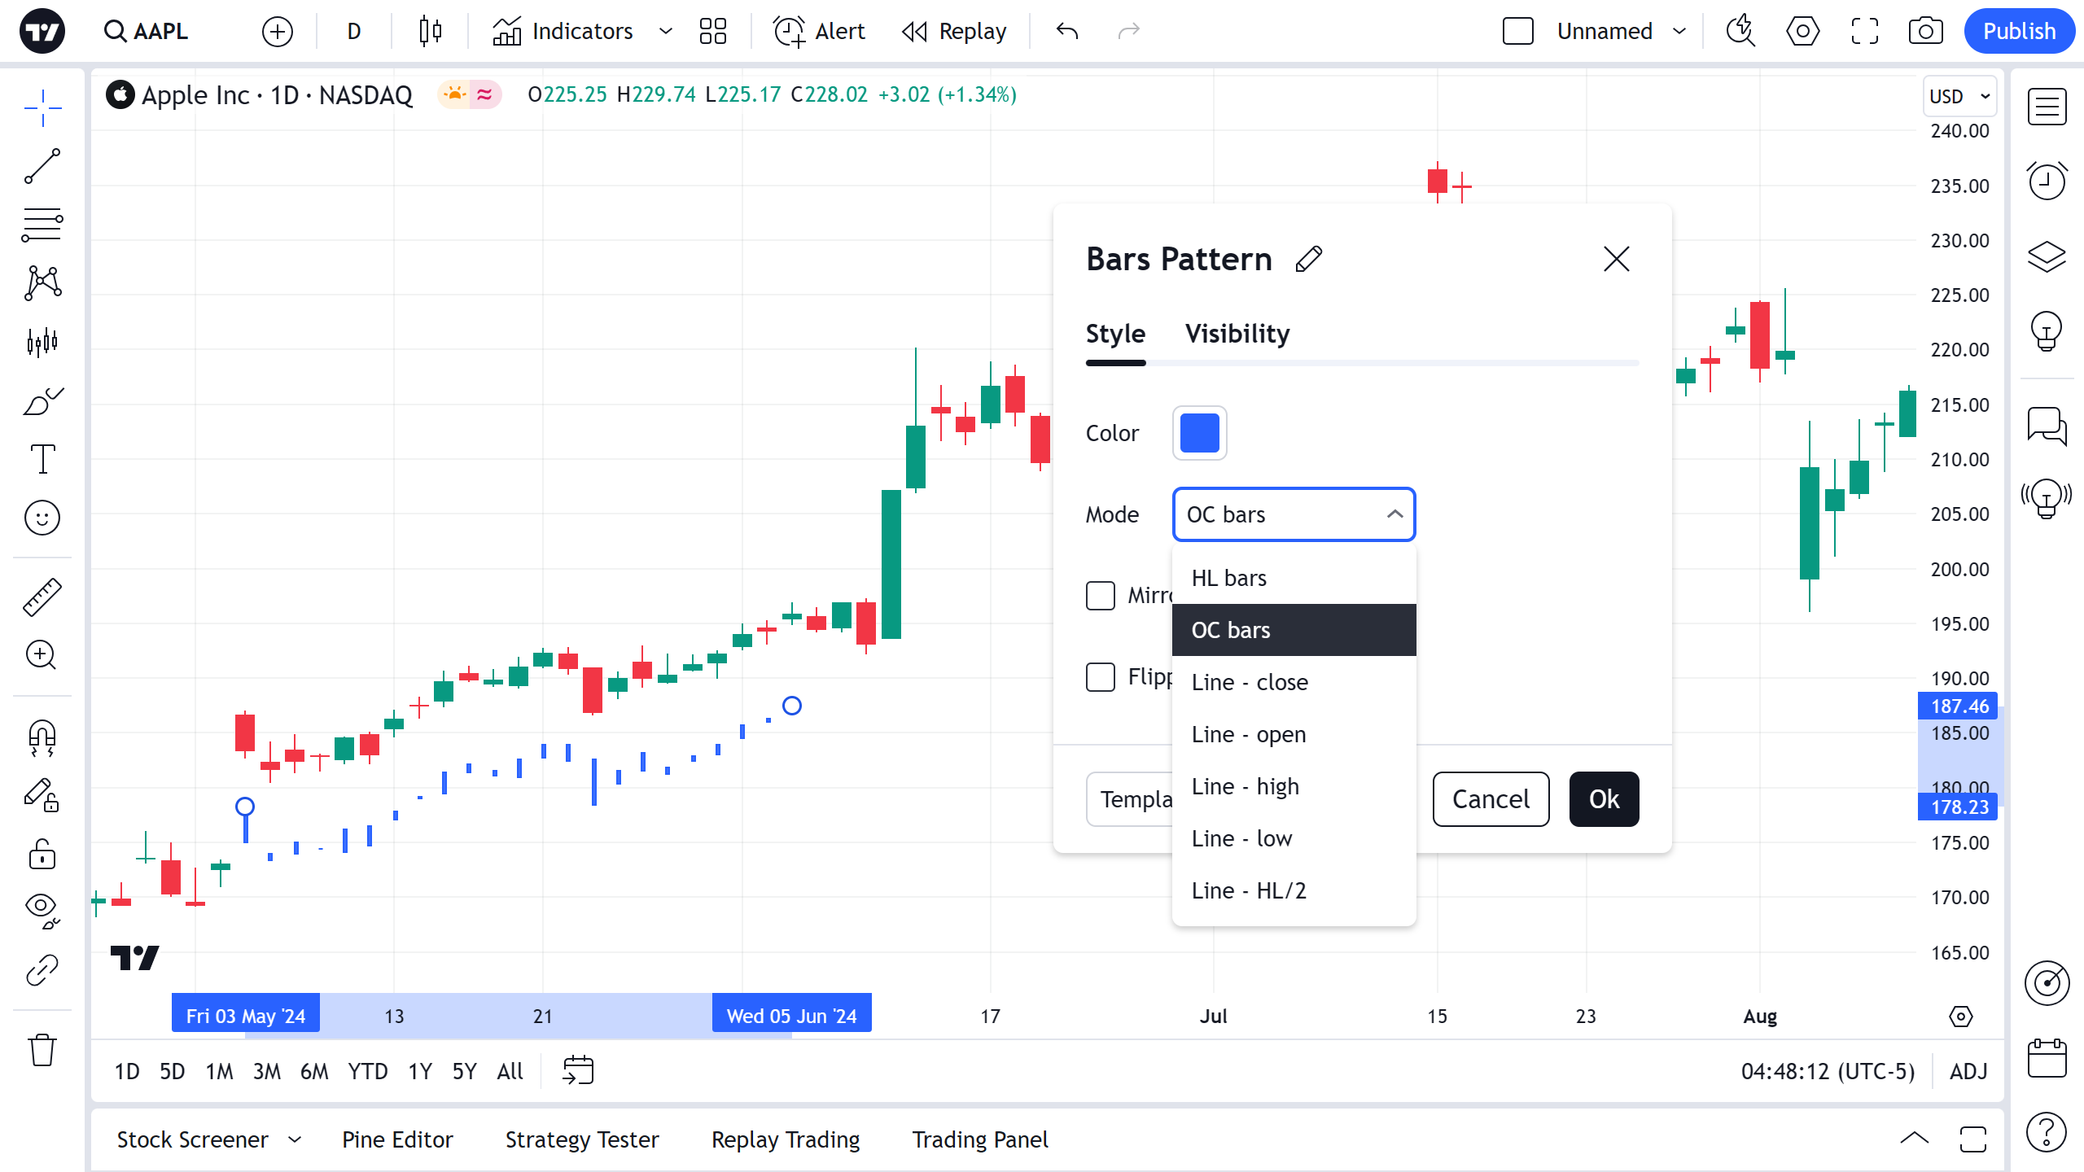2084x1172 pixels.
Task: Open the Alerts clock icon in right sidebar
Action: coord(2047,181)
